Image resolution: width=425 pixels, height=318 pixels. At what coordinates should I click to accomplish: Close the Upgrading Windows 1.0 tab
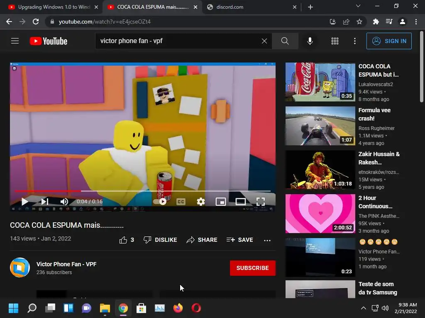pos(96,7)
